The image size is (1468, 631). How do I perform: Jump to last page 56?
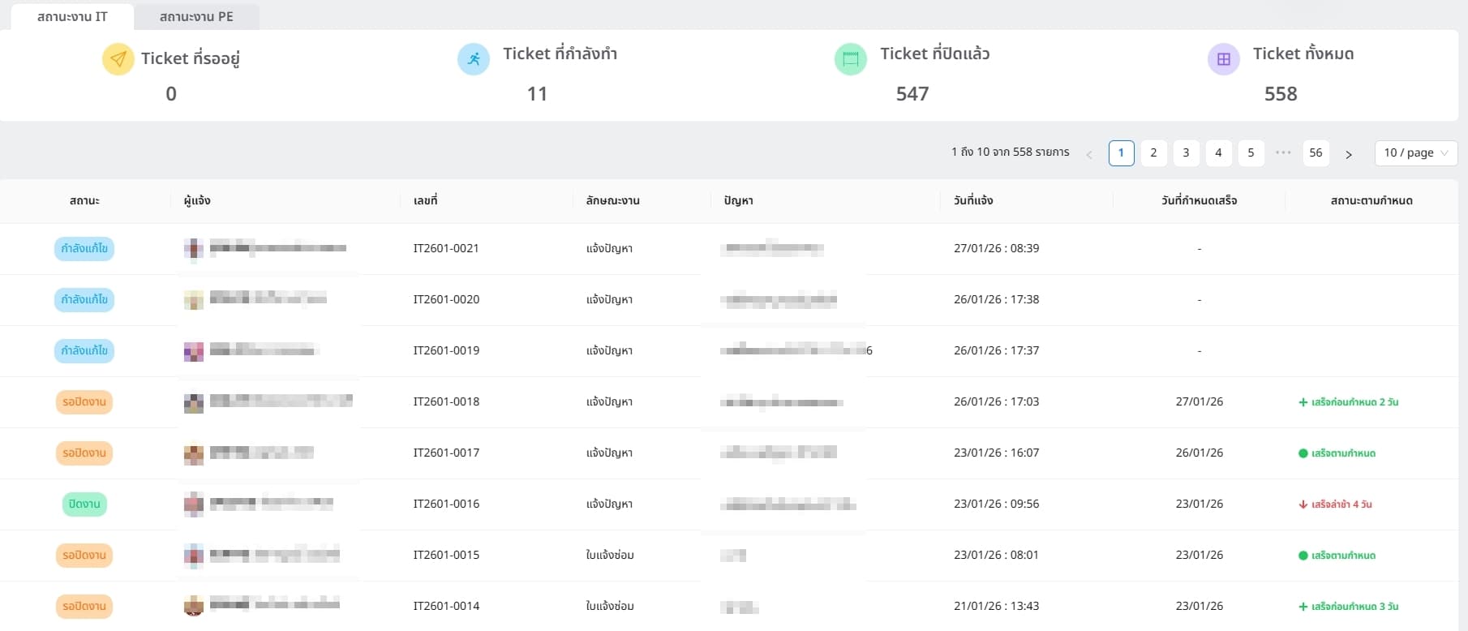click(1316, 152)
